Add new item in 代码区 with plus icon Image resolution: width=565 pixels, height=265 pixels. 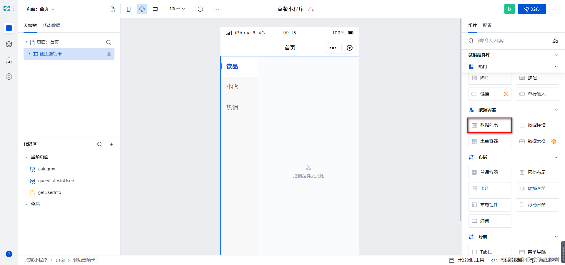point(112,144)
